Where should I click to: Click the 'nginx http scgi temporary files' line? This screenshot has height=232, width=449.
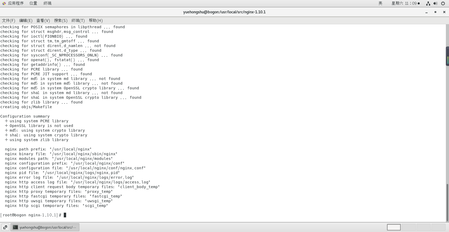(x=56, y=206)
